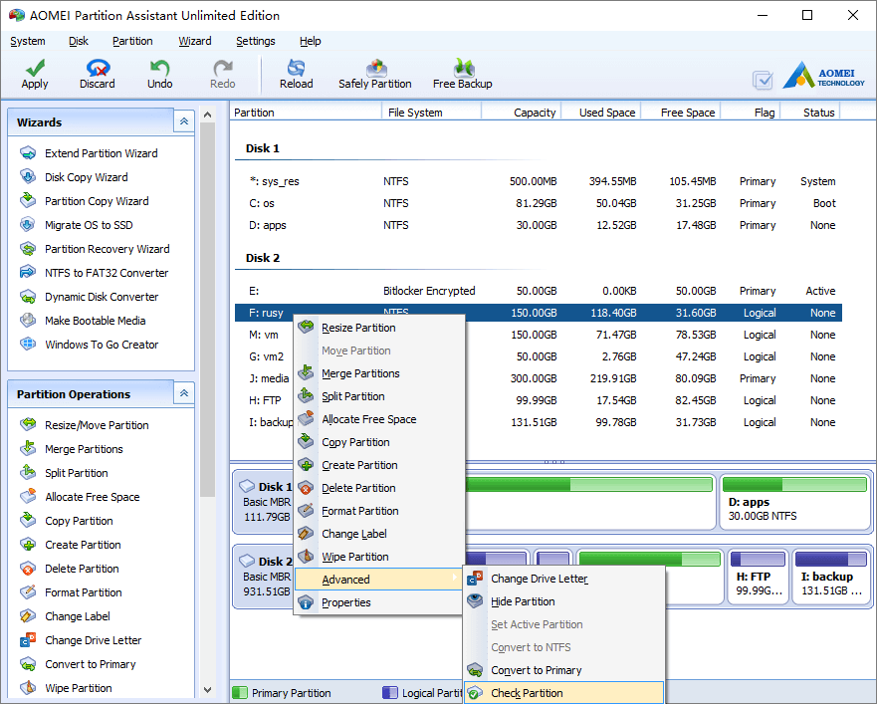Apply pending operations with the green Apply icon
This screenshot has height=704, width=877.
pyautogui.click(x=34, y=72)
